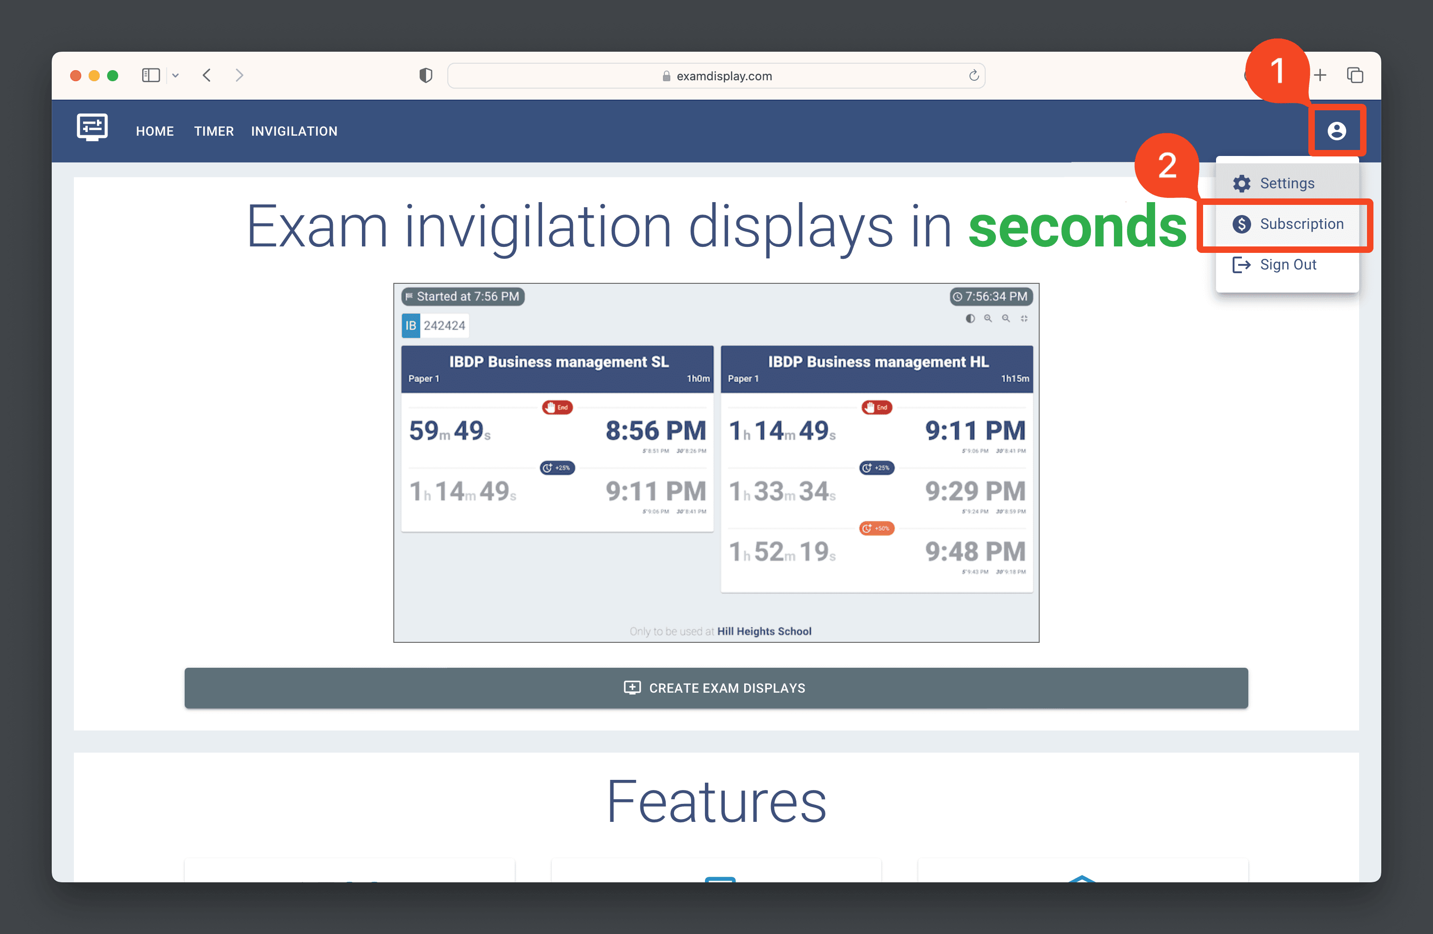Viewport: 1433px width, 934px height.
Task: Open a new tab with plus icon
Action: tap(1320, 75)
